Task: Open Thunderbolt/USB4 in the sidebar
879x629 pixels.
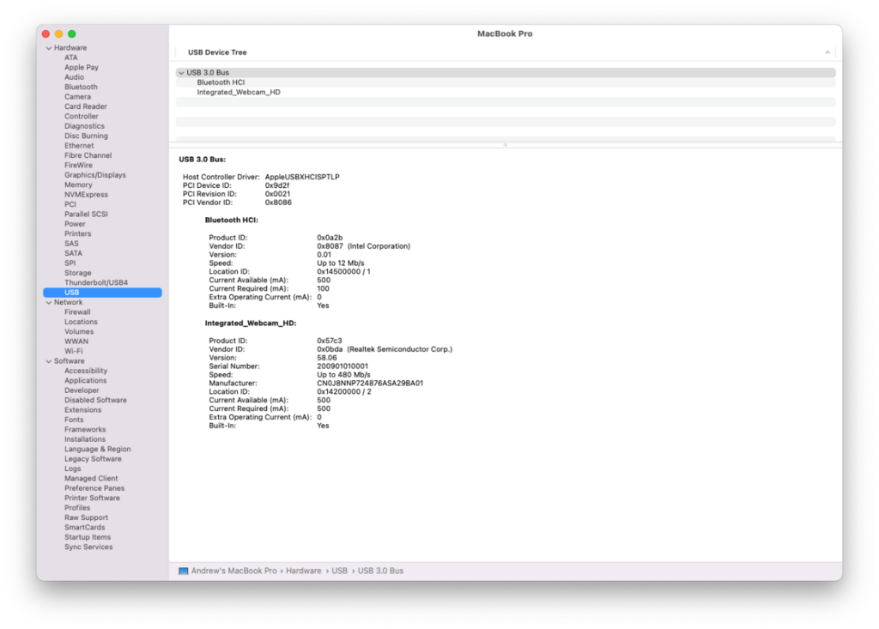Action: (95, 282)
